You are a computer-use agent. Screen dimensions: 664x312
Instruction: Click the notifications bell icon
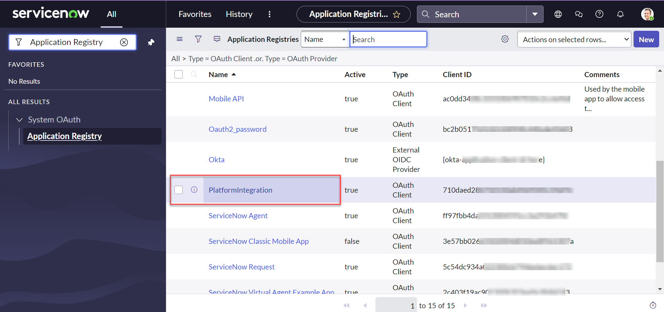coord(620,14)
